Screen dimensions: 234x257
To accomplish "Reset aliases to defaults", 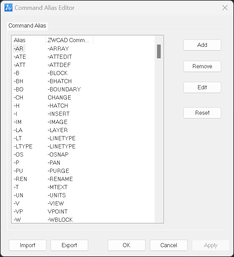I will [x=202, y=113].
